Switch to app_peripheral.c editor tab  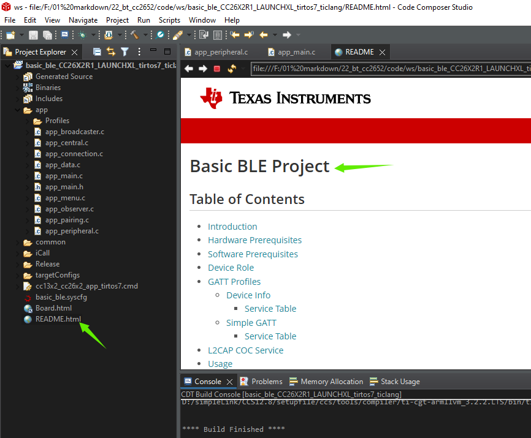coord(216,52)
